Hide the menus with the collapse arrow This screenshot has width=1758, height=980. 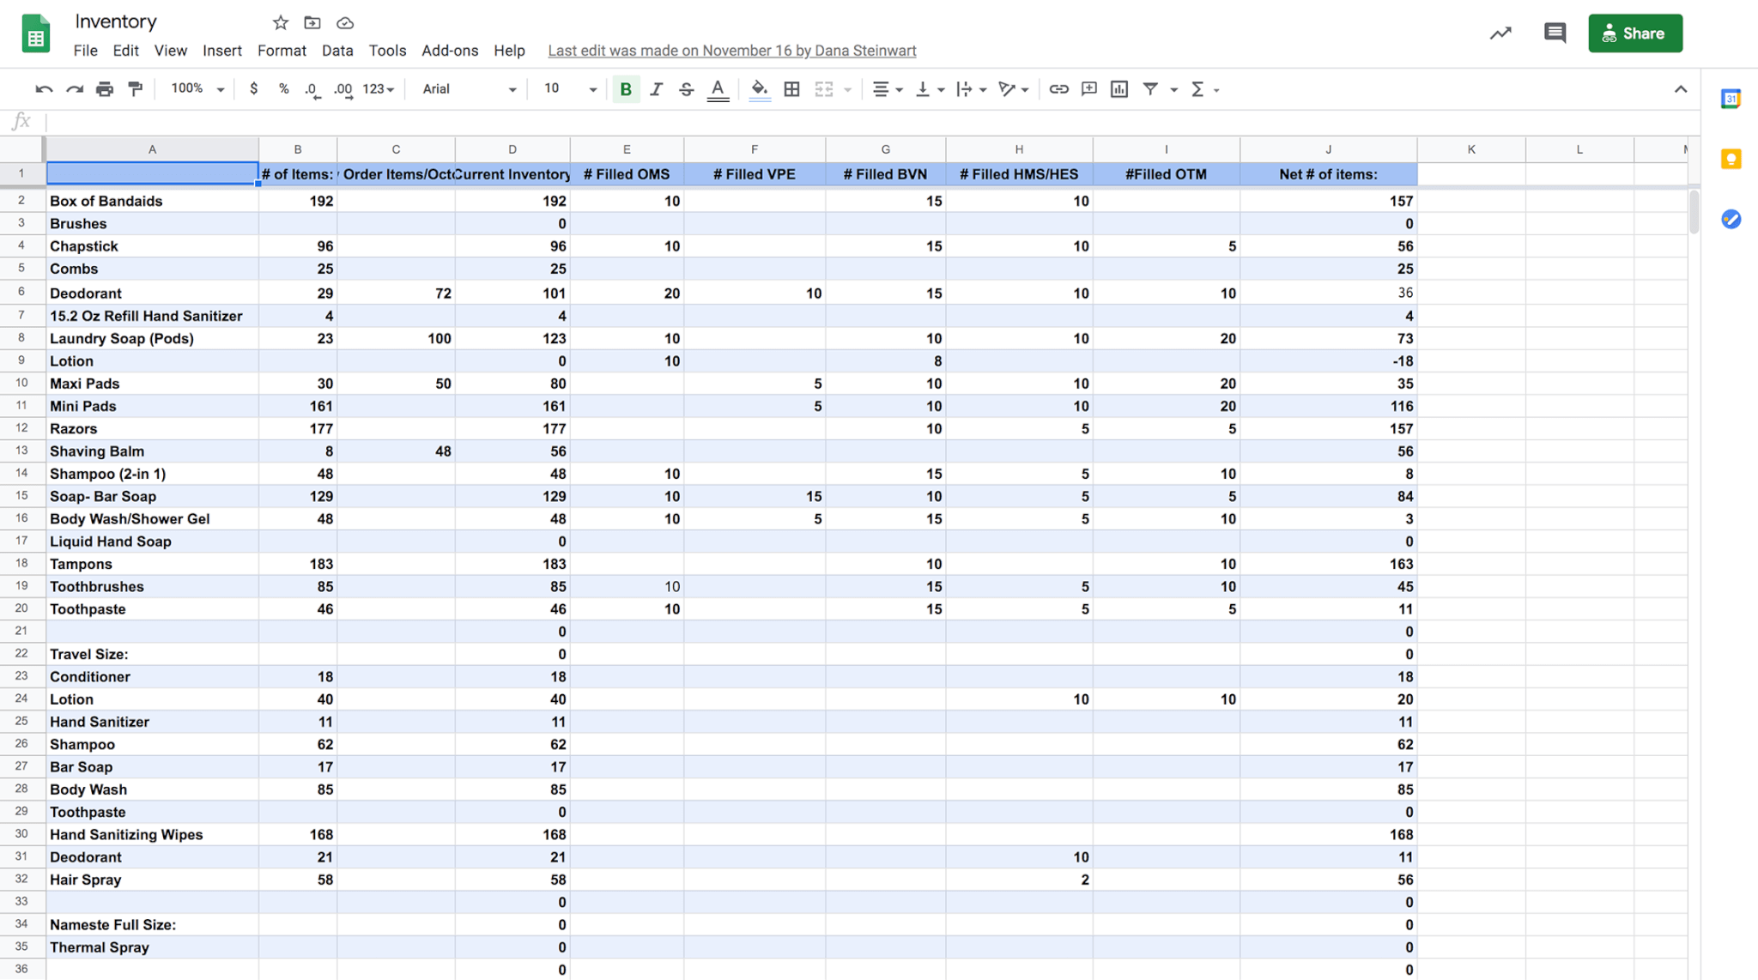tap(1680, 89)
